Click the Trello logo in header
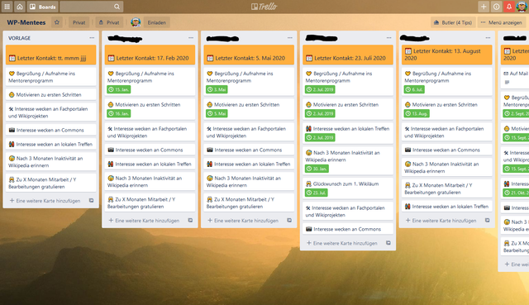The image size is (529, 305). point(264,7)
